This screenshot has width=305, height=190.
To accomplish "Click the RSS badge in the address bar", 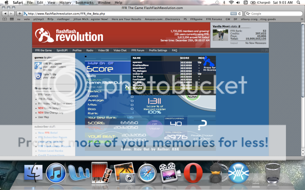I will tap(234, 14).
